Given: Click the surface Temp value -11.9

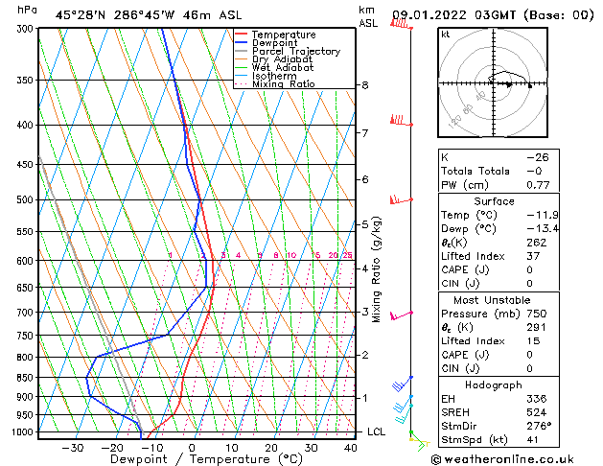Looking at the screenshot, I should coord(543,215).
